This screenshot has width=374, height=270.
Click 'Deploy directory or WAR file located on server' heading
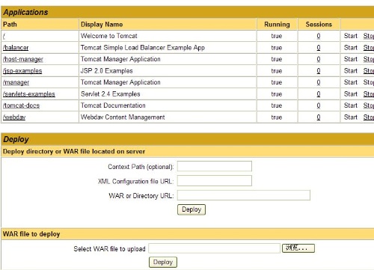tap(74, 152)
